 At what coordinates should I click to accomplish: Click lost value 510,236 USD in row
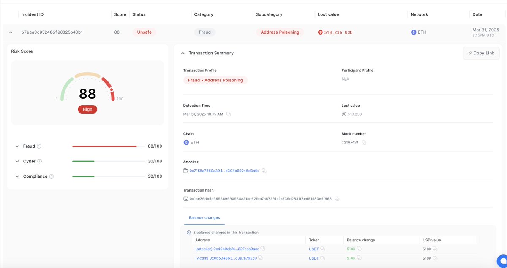point(338,32)
